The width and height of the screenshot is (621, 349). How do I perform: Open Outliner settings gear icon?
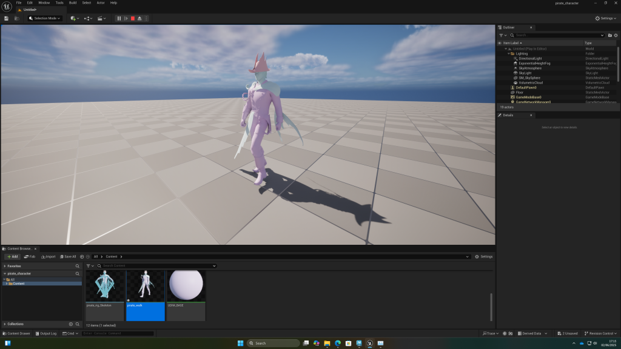coord(616,35)
